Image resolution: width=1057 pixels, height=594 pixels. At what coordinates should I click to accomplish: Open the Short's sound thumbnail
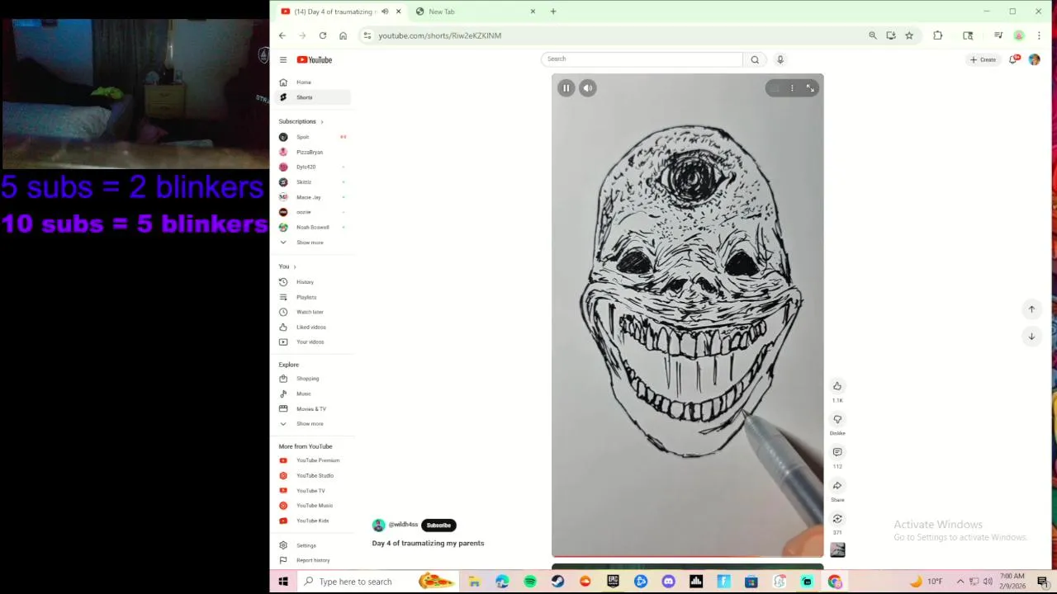(x=837, y=550)
